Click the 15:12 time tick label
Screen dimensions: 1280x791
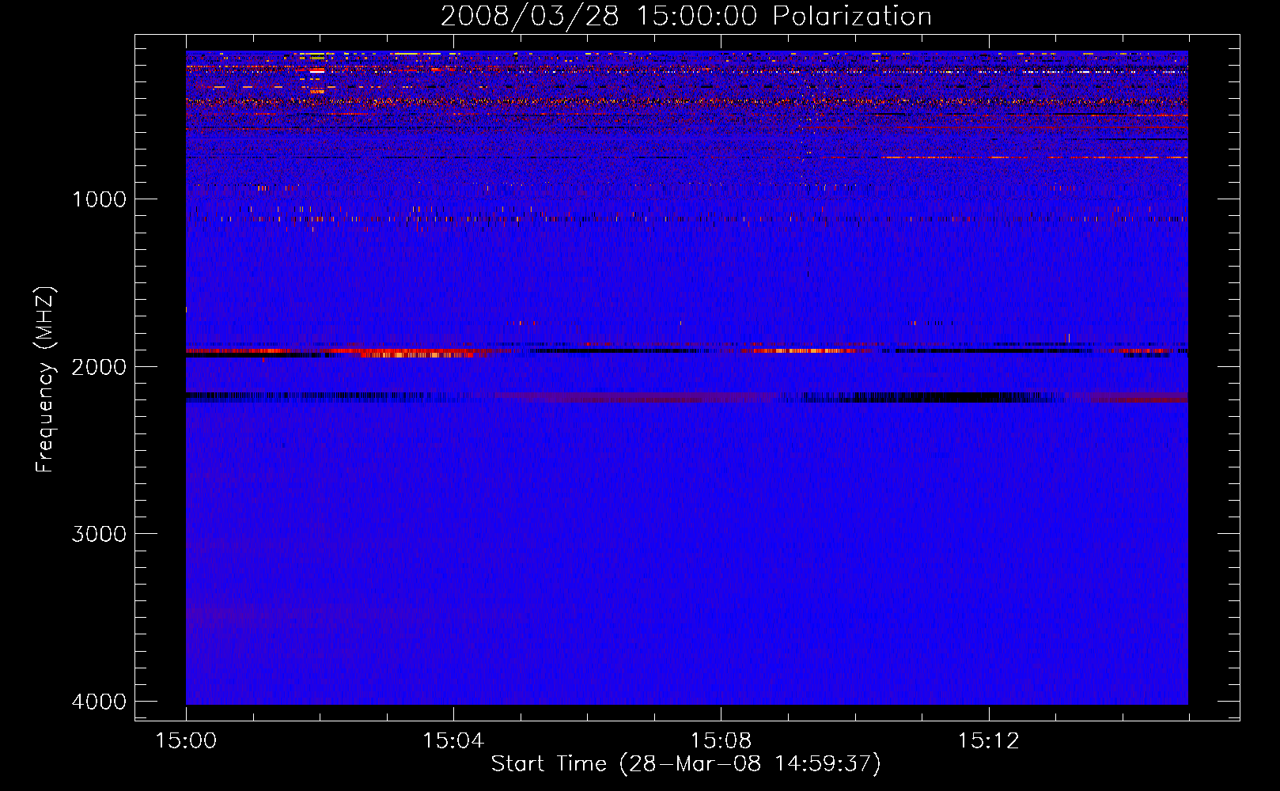pyautogui.click(x=988, y=741)
